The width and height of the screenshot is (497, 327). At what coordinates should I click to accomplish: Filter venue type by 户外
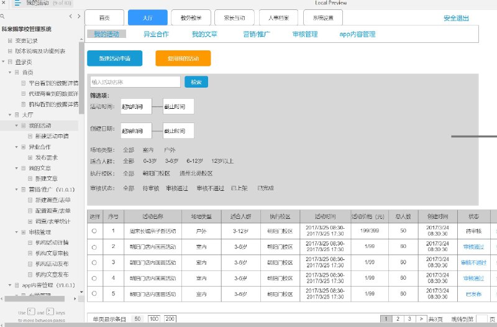coord(170,150)
